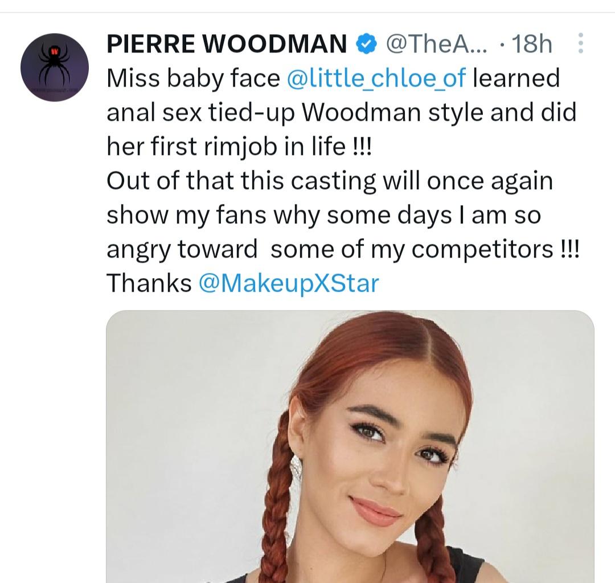Click the PIERRE WOODMAN display name
615x583 pixels.
click(227, 44)
